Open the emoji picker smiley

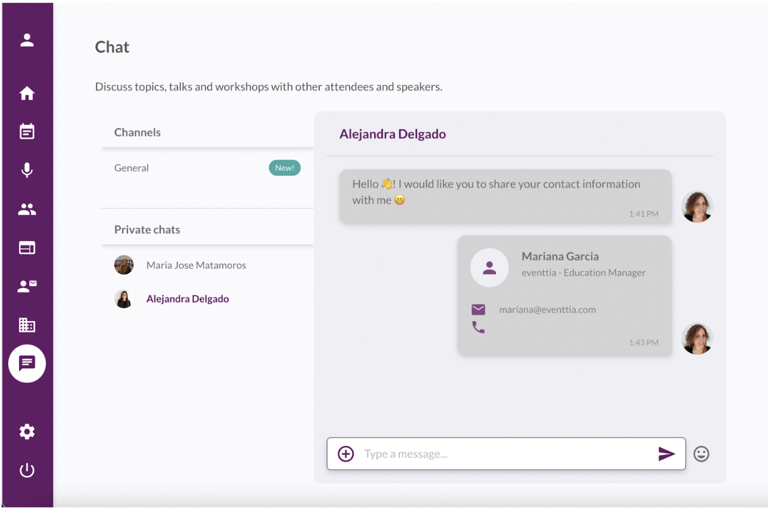(x=701, y=454)
